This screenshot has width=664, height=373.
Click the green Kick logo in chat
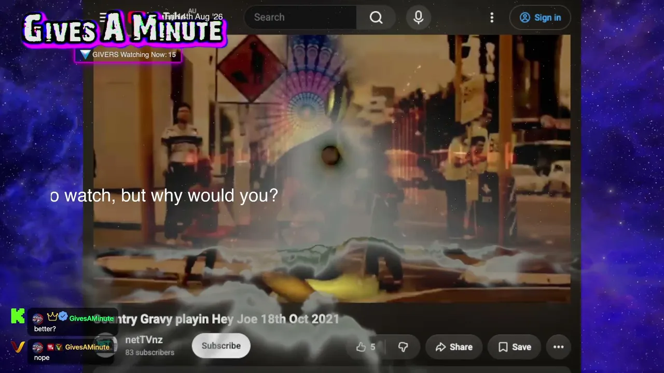click(x=18, y=315)
